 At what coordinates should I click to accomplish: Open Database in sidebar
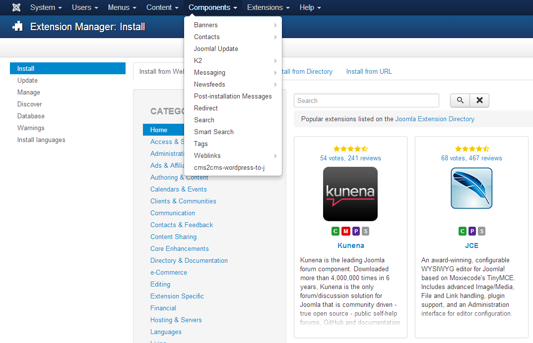(x=31, y=116)
